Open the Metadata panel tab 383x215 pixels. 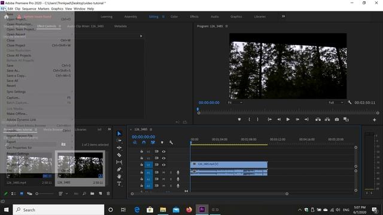[x=120, y=26]
